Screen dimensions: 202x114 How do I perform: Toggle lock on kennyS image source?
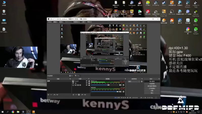click(89, 81)
